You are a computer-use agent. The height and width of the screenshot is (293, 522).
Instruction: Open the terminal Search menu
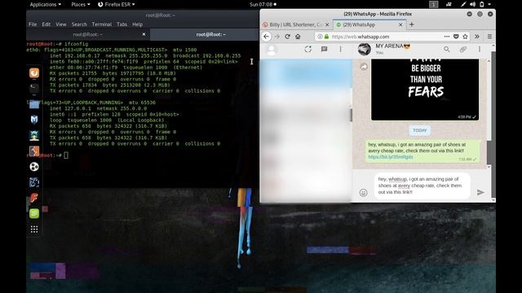[79, 24]
